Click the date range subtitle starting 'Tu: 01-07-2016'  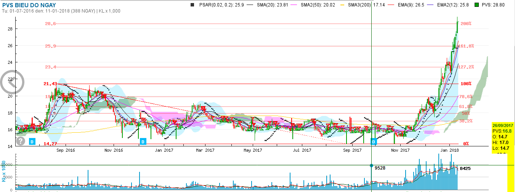click(61, 11)
